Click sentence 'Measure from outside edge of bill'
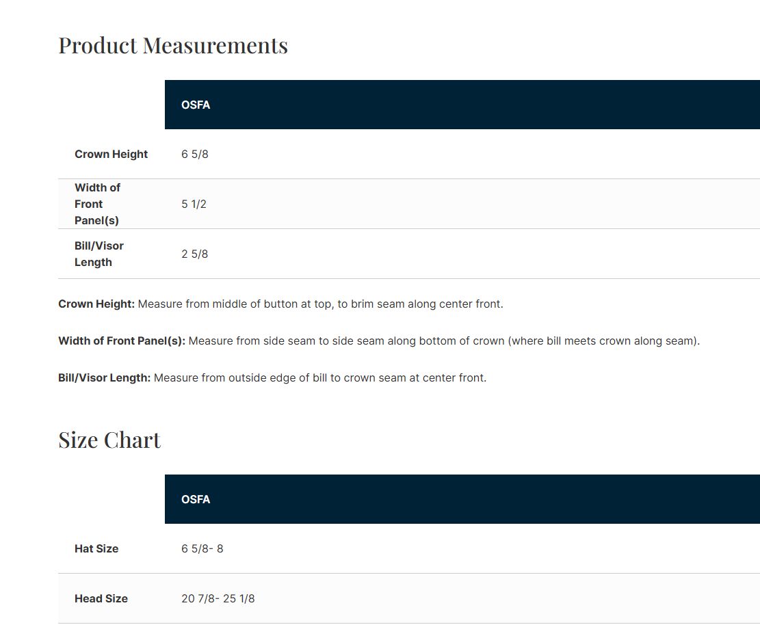 [319, 377]
